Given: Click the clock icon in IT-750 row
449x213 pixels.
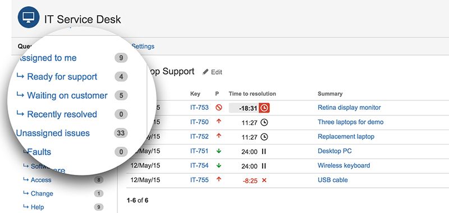Looking at the screenshot, I should [264, 122].
